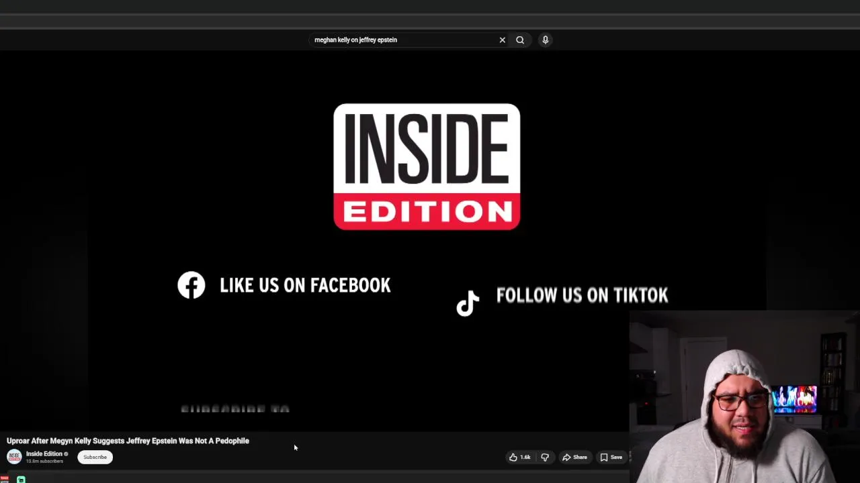Click the Inside Edition logo in video
Screen dimensions: 860x483
click(x=427, y=166)
